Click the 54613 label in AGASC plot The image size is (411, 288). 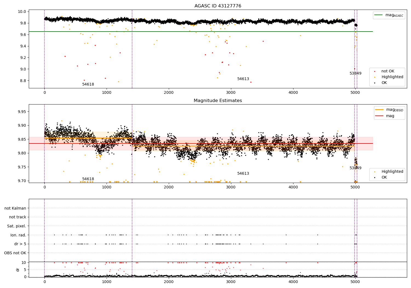point(243,79)
